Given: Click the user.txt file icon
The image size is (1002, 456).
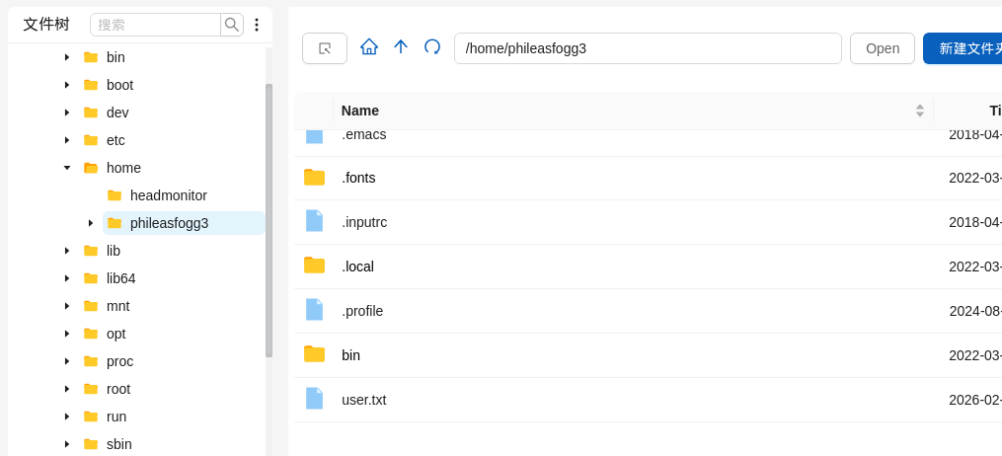Looking at the screenshot, I should pos(314,399).
